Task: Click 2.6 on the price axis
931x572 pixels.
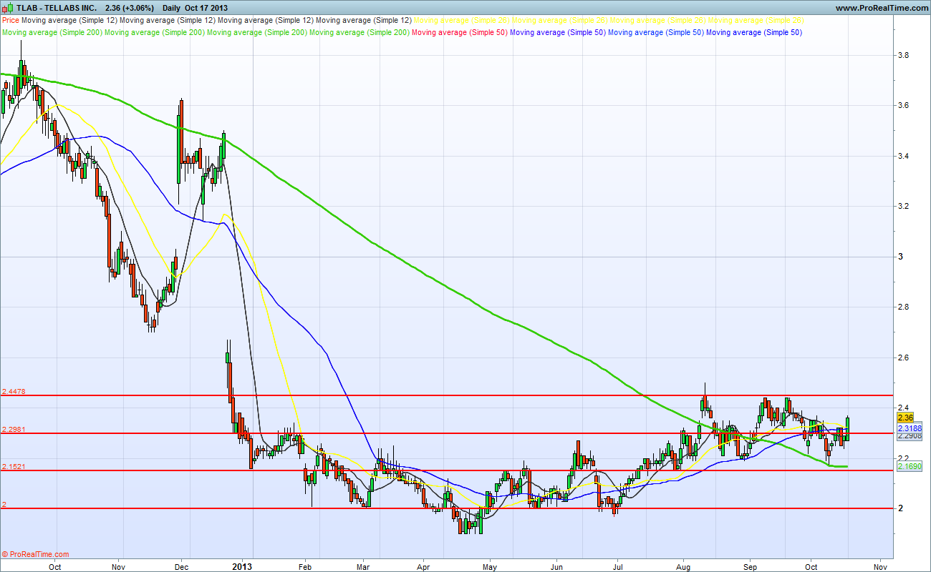Action: 904,357
